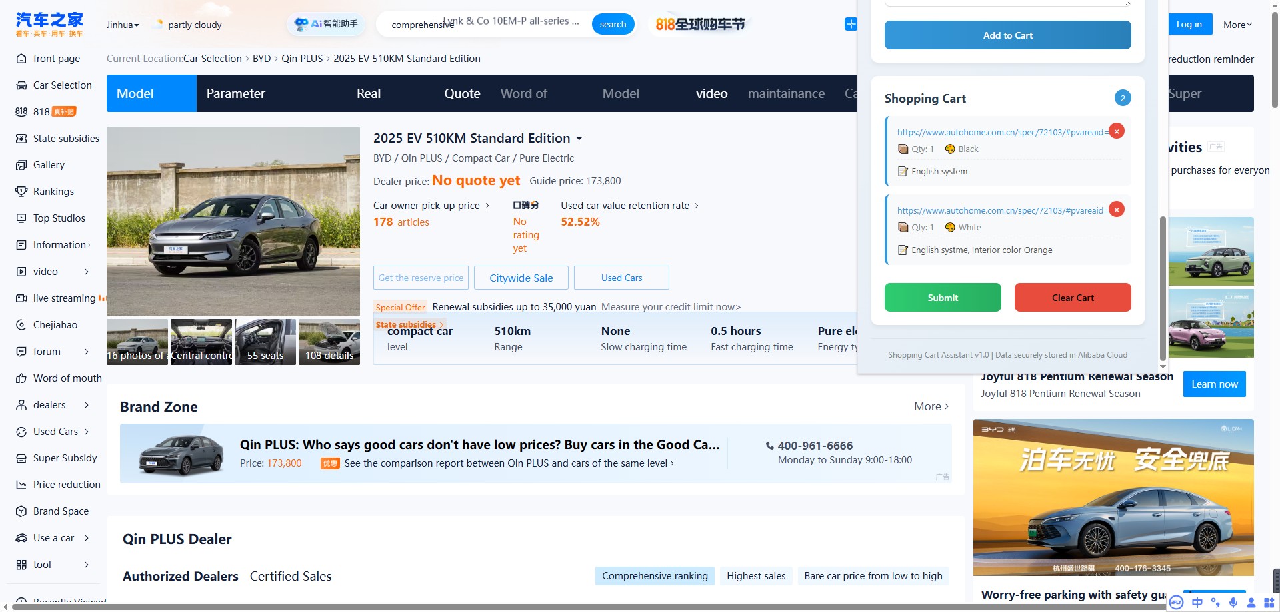Click the forum chat icon
Screen dimensions: 1280x612
click(x=21, y=352)
